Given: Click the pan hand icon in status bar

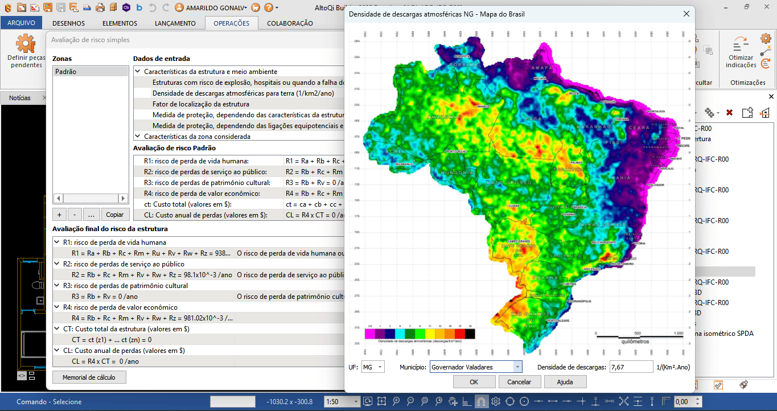Looking at the screenshot, I should click(453, 401).
